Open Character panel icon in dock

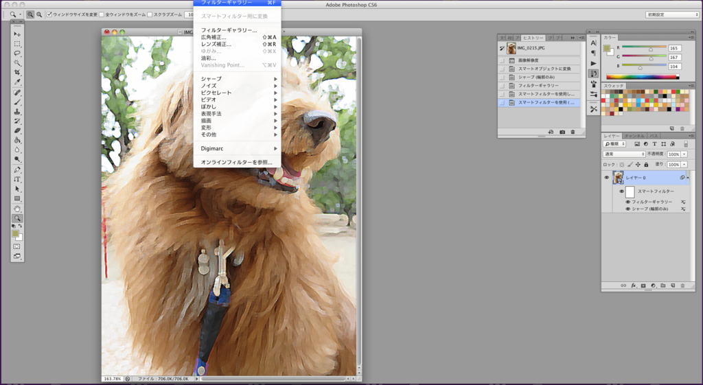click(x=594, y=43)
